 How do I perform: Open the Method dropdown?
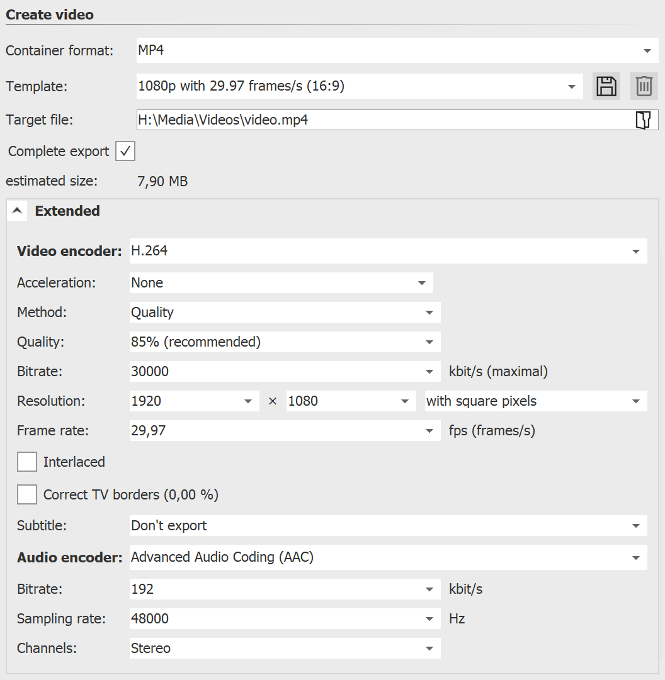(429, 312)
